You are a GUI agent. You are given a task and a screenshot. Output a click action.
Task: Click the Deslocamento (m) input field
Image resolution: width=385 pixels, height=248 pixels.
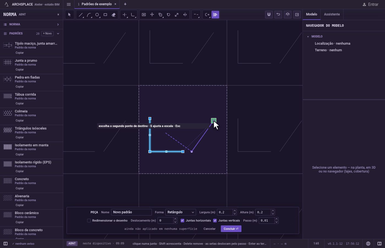(166, 220)
